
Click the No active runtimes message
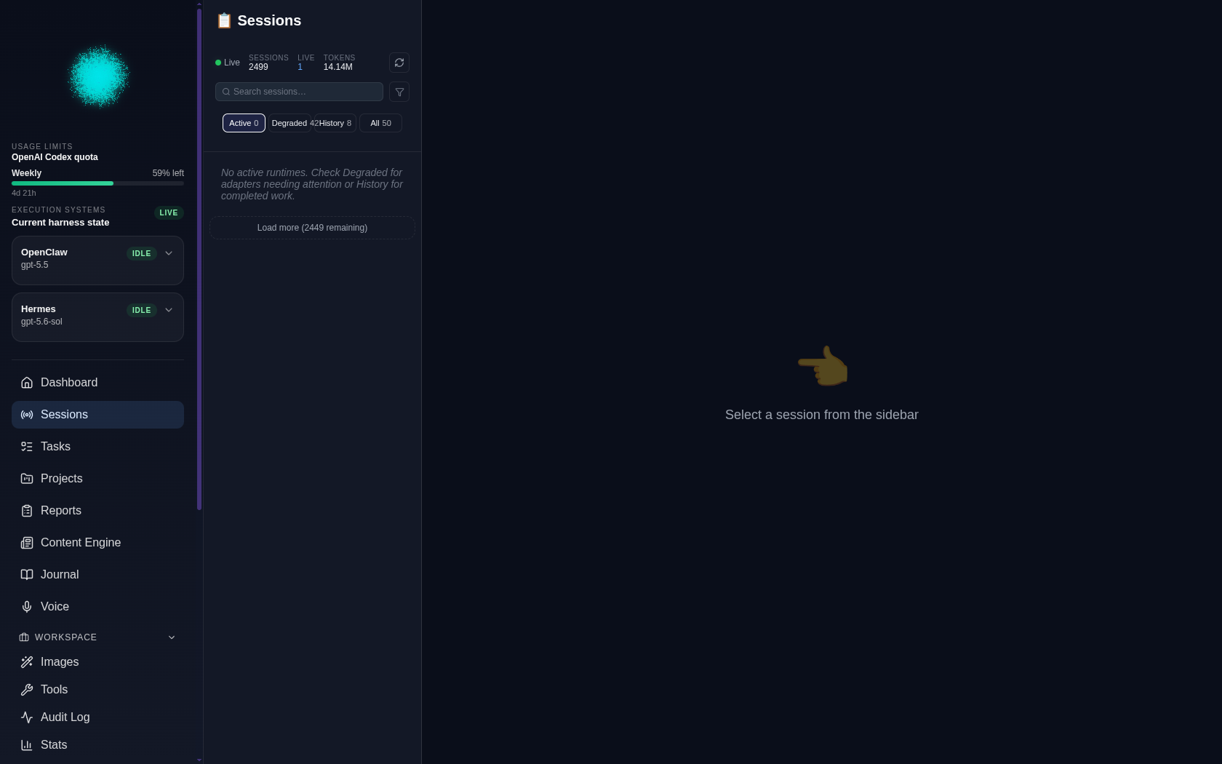pyautogui.click(x=312, y=184)
